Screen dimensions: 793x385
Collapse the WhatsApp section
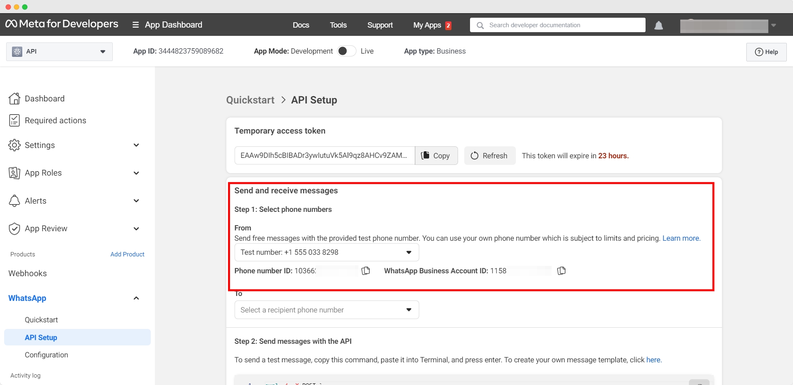click(136, 298)
